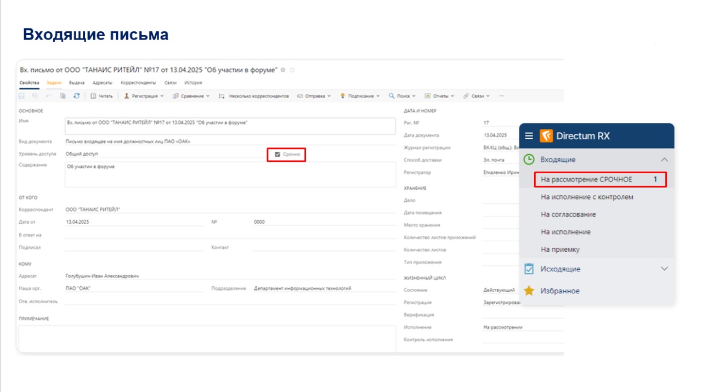This screenshot has width=702, height=392.
Task: Open the Связи dropdown in the toolbar
Action: (x=476, y=96)
